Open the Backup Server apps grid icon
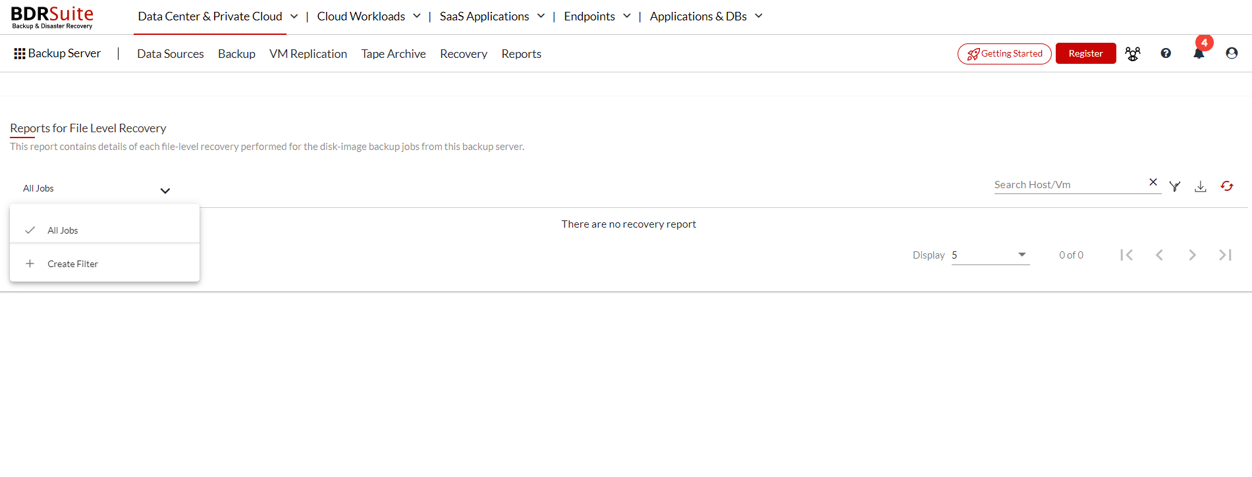 [x=20, y=54]
